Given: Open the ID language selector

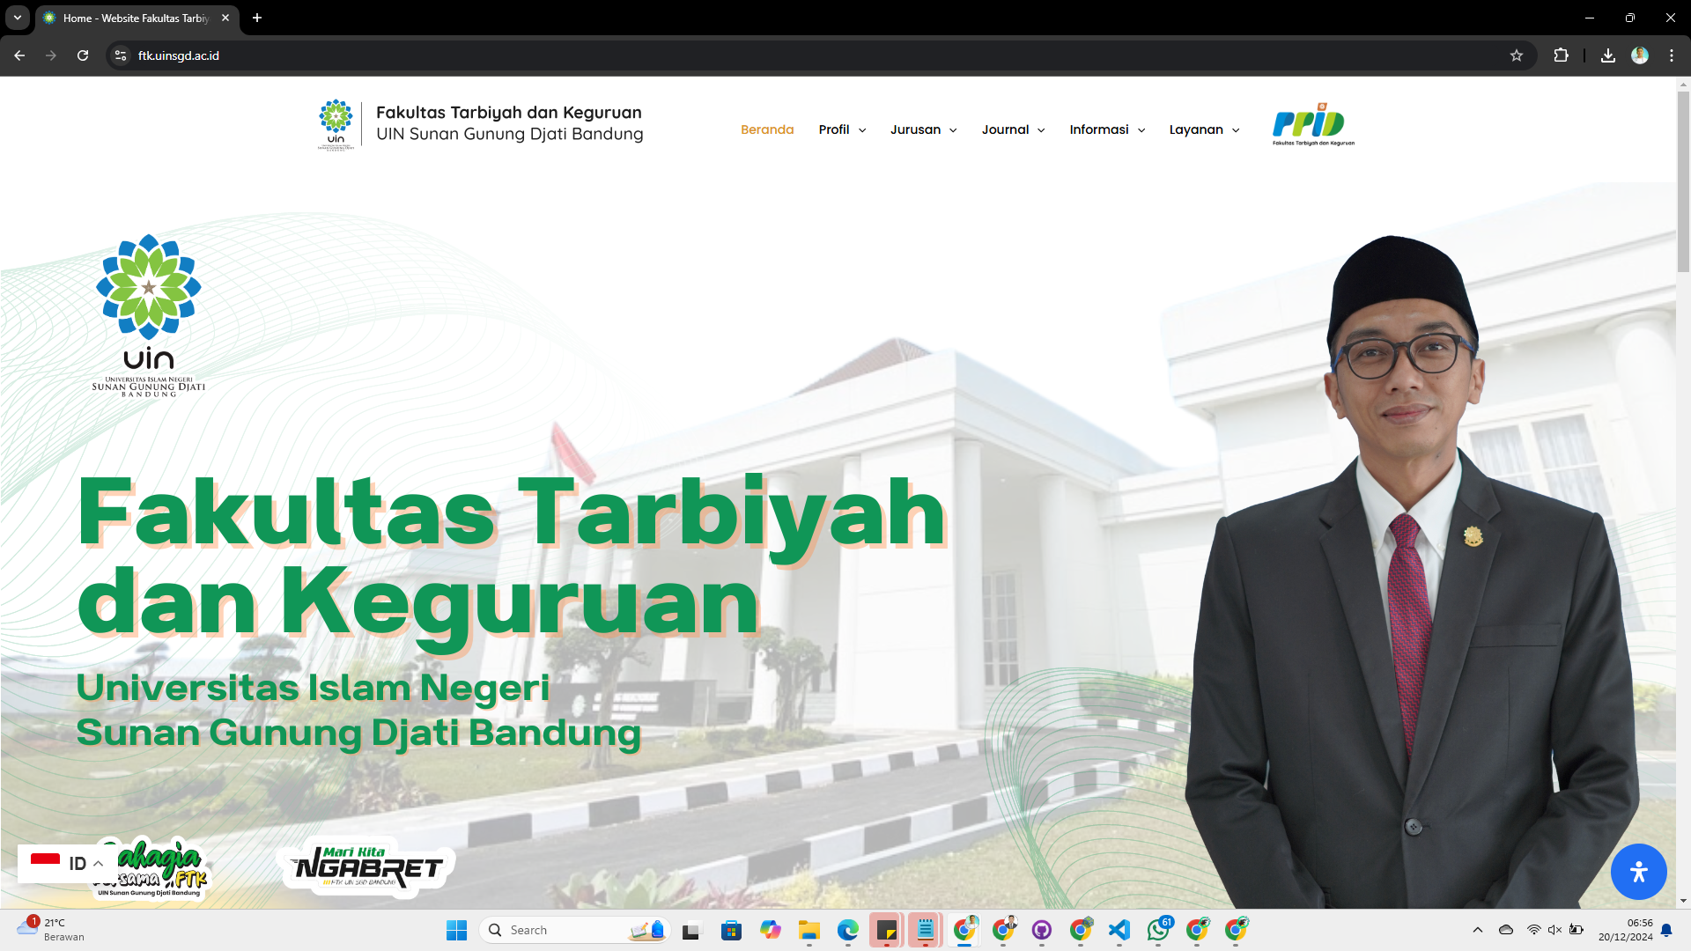Looking at the screenshot, I should (x=67, y=863).
